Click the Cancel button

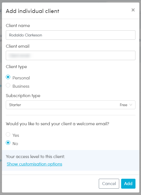pyautogui.click(x=109, y=184)
